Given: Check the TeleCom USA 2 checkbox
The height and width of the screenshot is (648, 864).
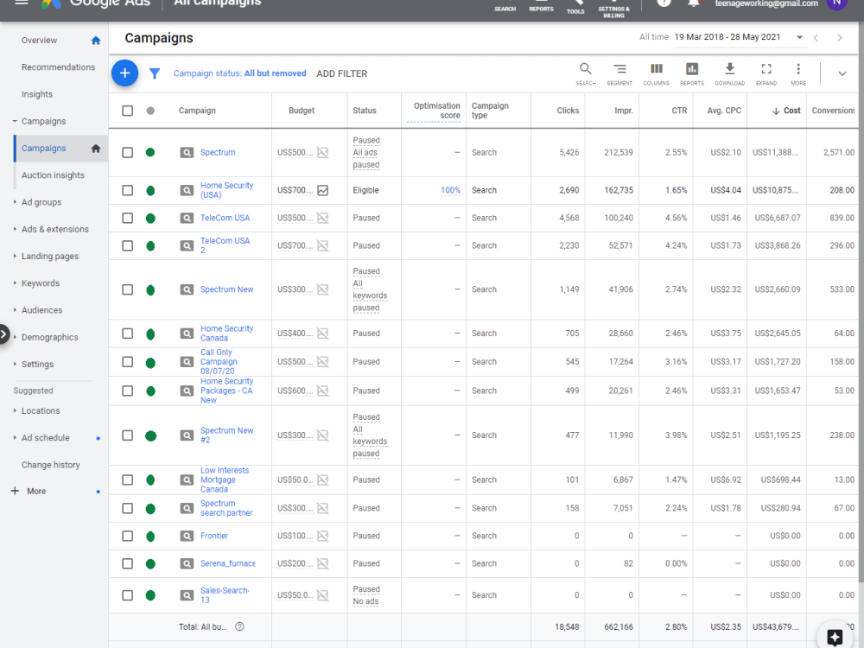Looking at the screenshot, I should pyautogui.click(x=127, y=245).
